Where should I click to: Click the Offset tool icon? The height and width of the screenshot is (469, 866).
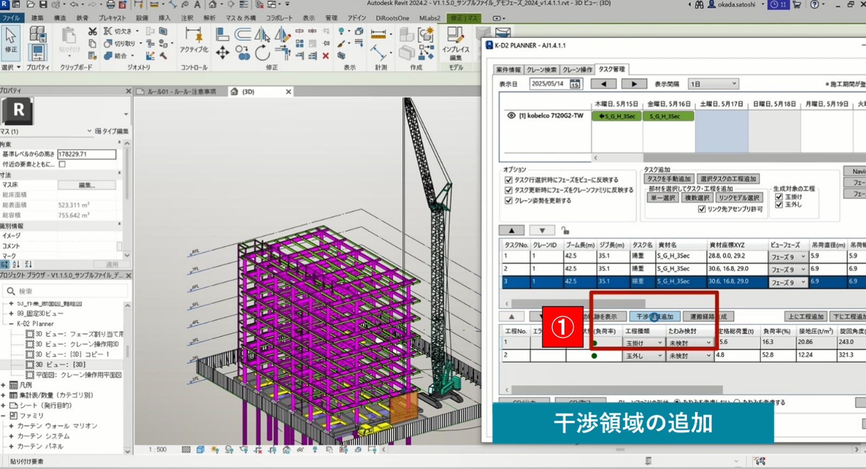click(242, 35)
